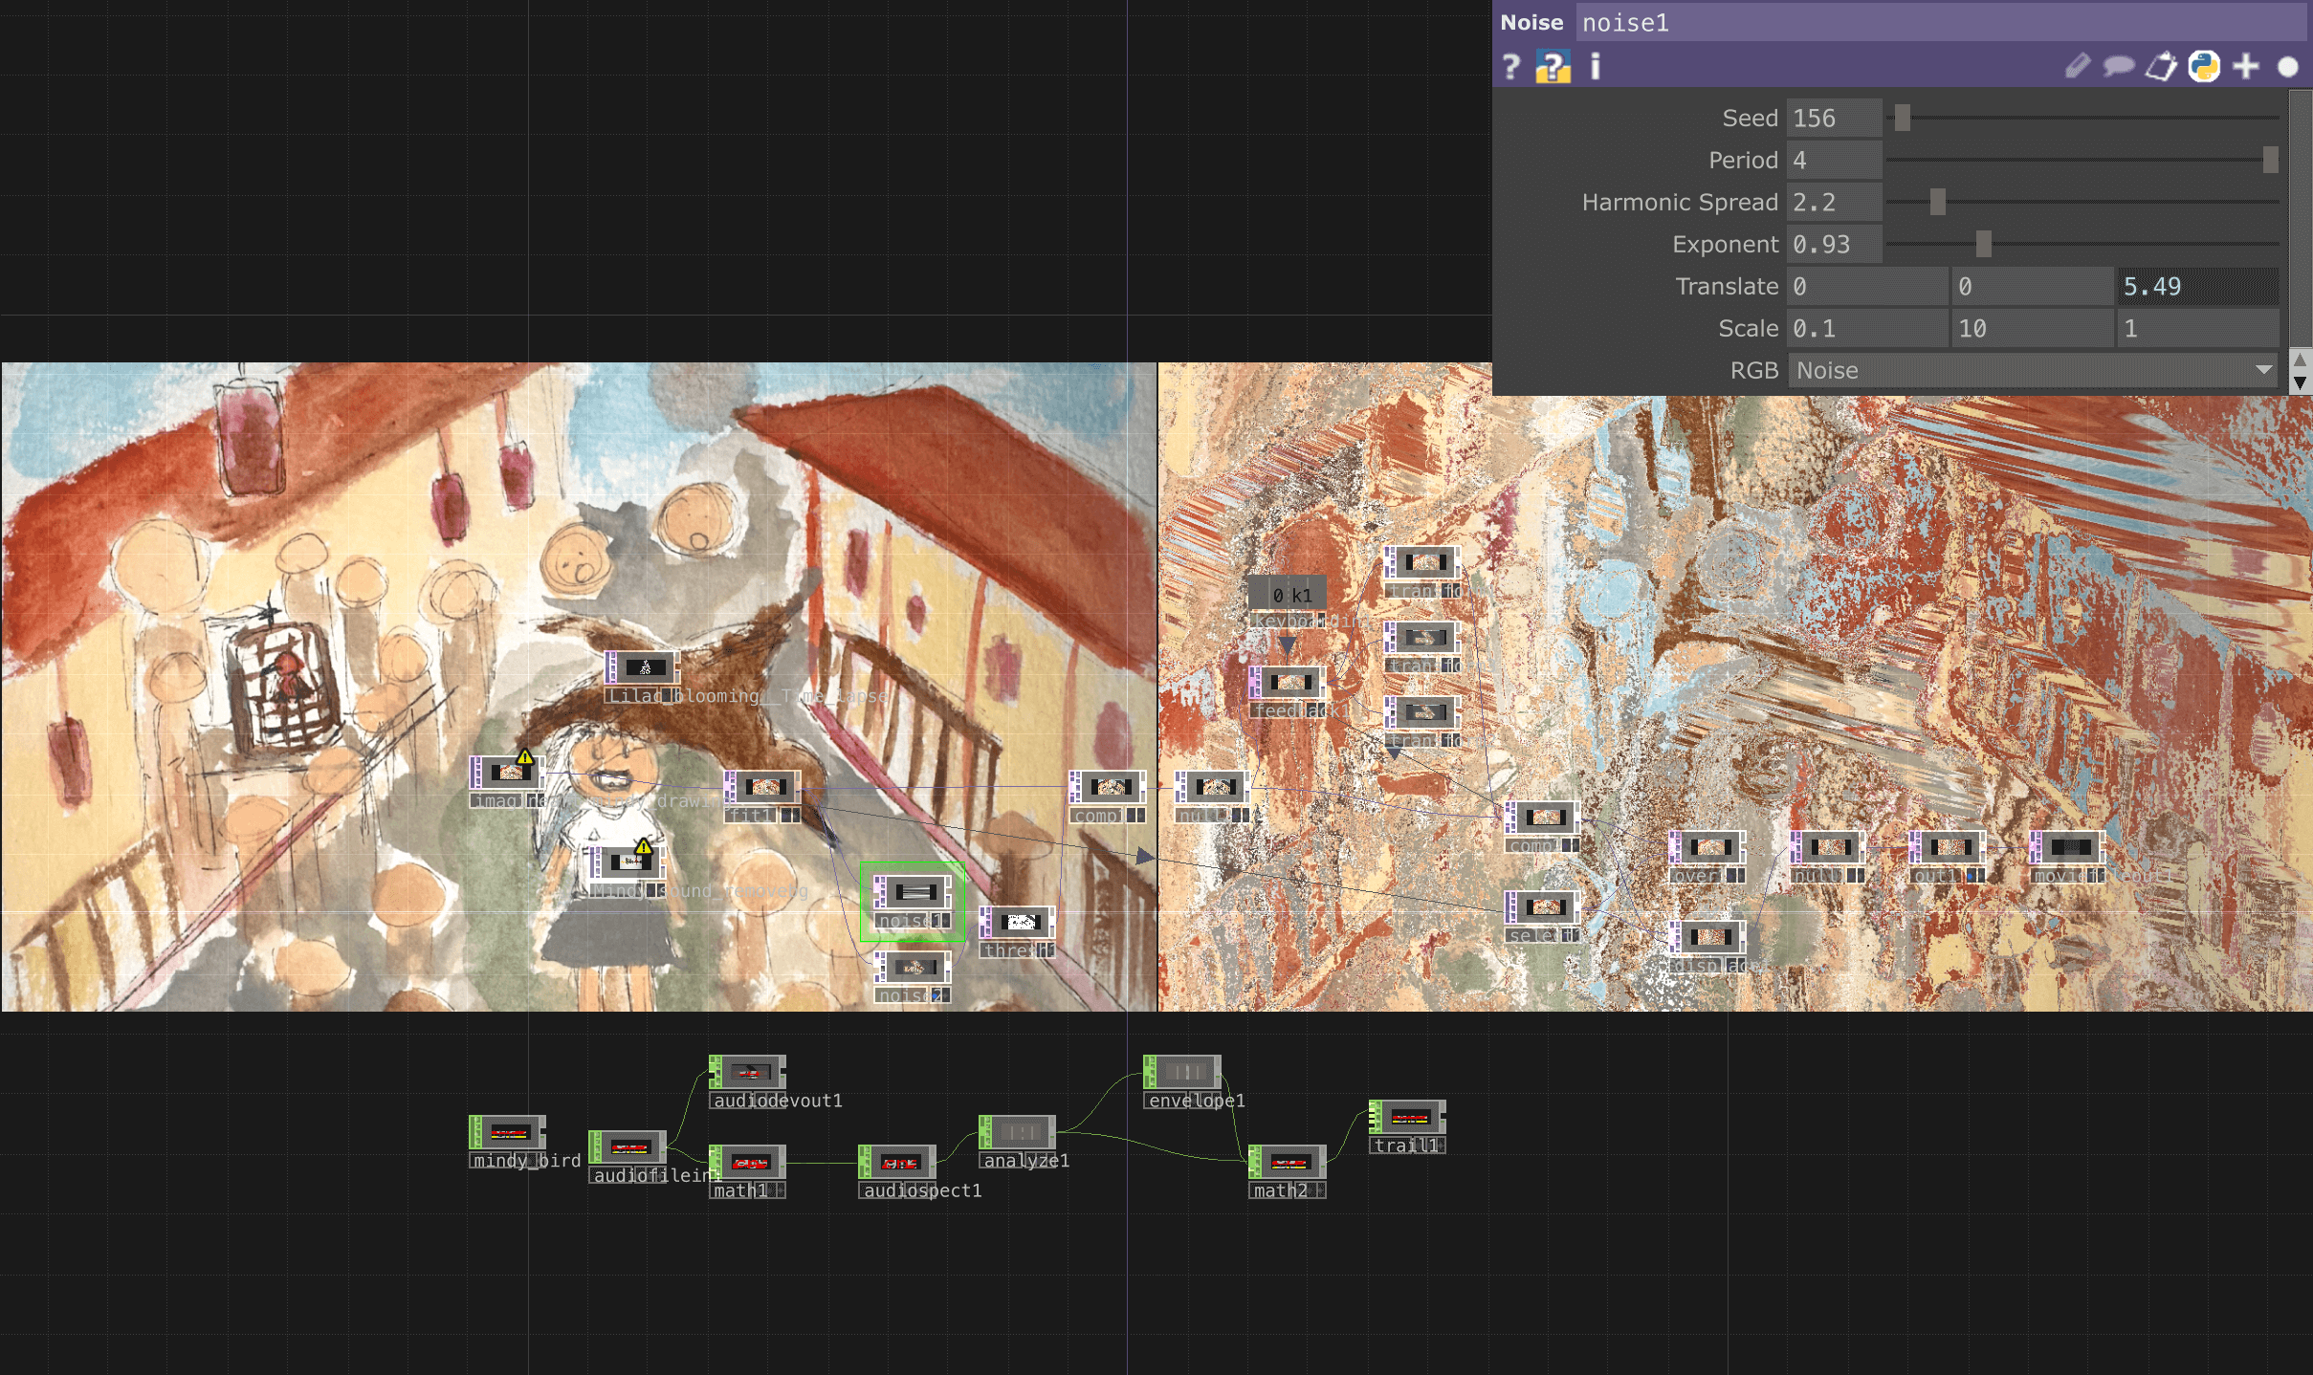
Task: Select the trail1 CHOP node
Action: click(x=1409, y=1117)
